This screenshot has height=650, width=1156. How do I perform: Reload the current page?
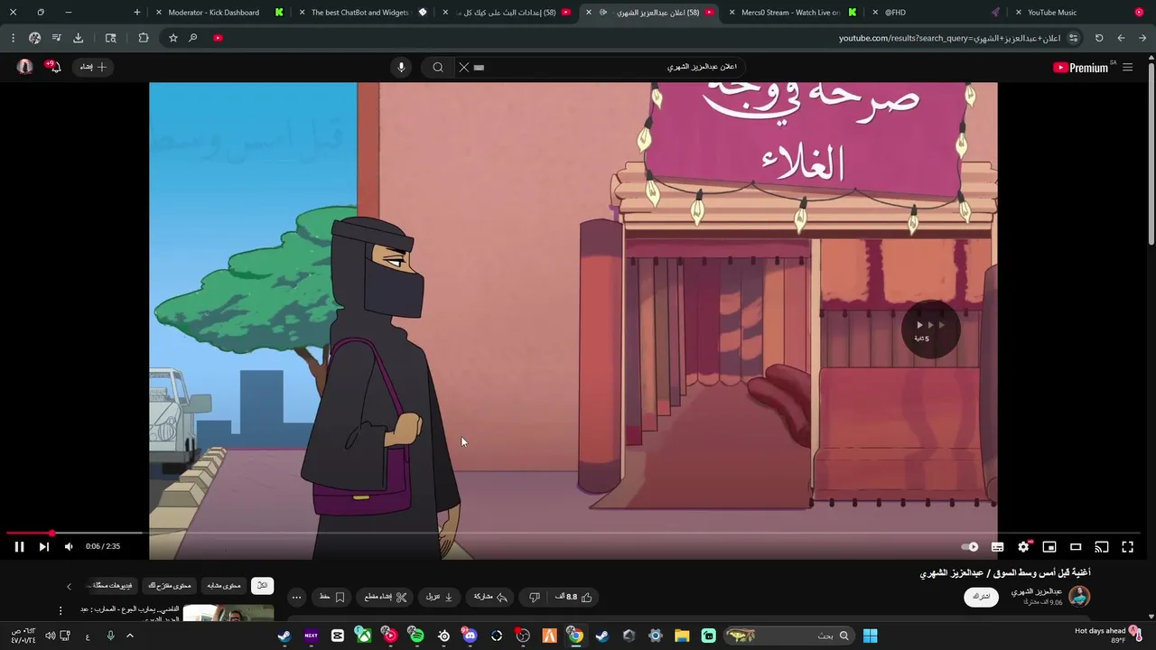point(1099,38)
